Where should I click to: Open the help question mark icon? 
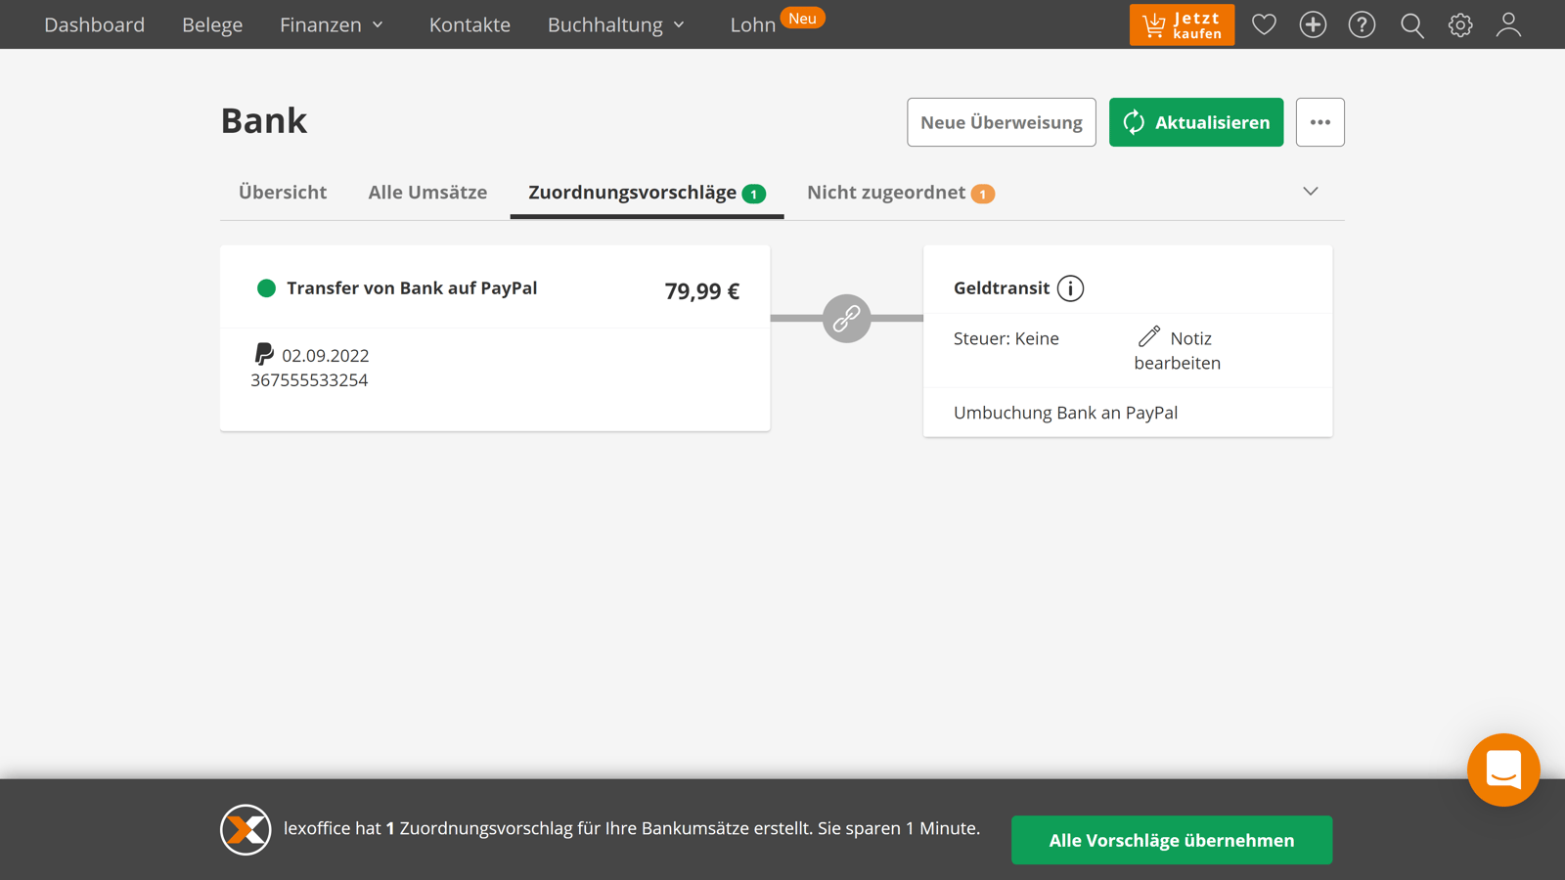click(1362, 24)
